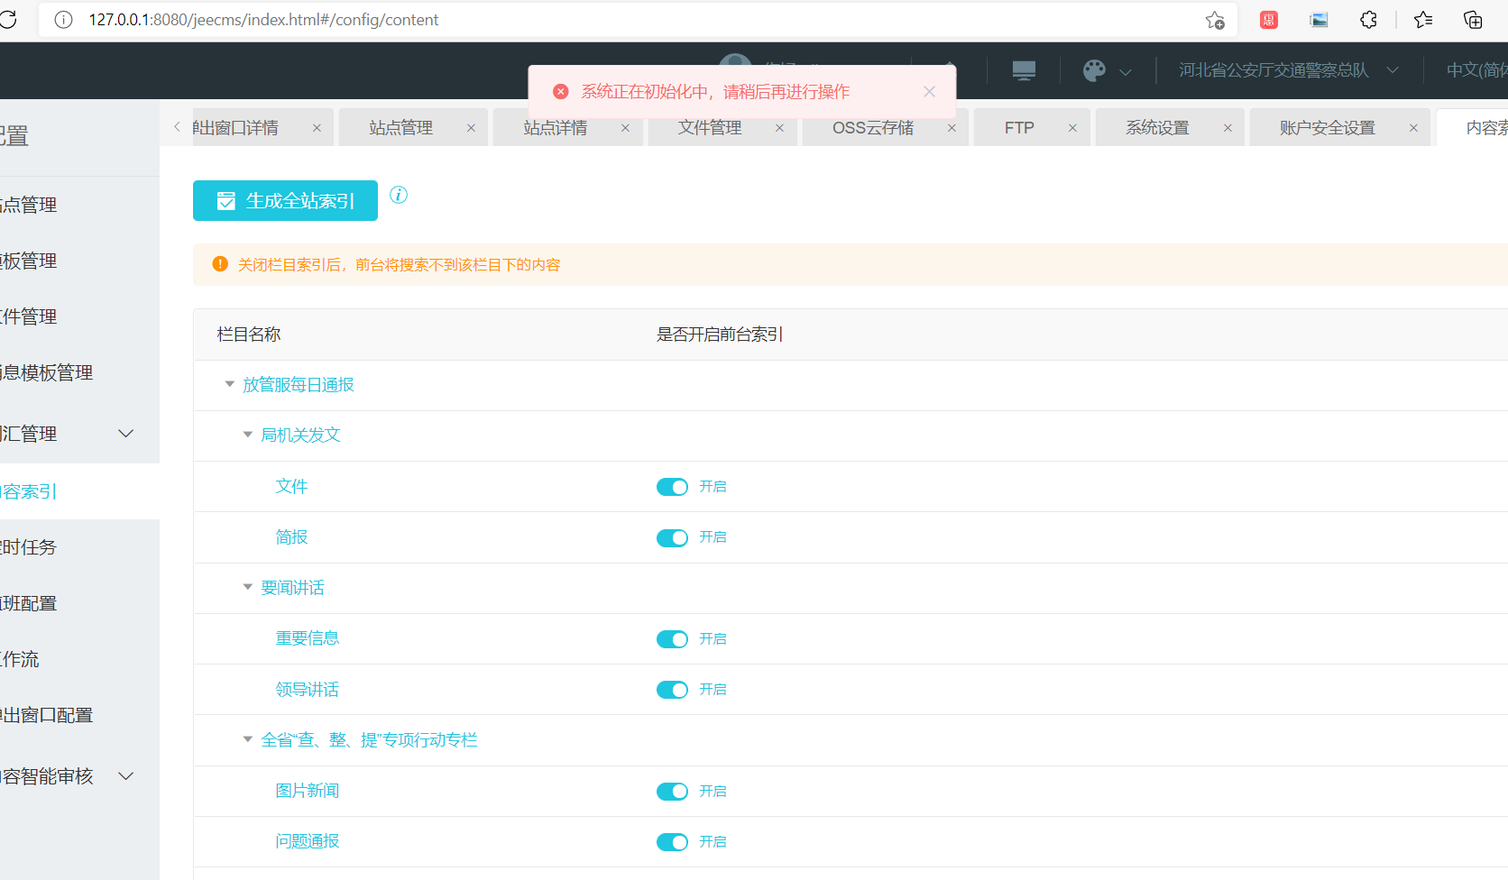
Task: Click the 问题通报 column name link
Action: [308, 841]
